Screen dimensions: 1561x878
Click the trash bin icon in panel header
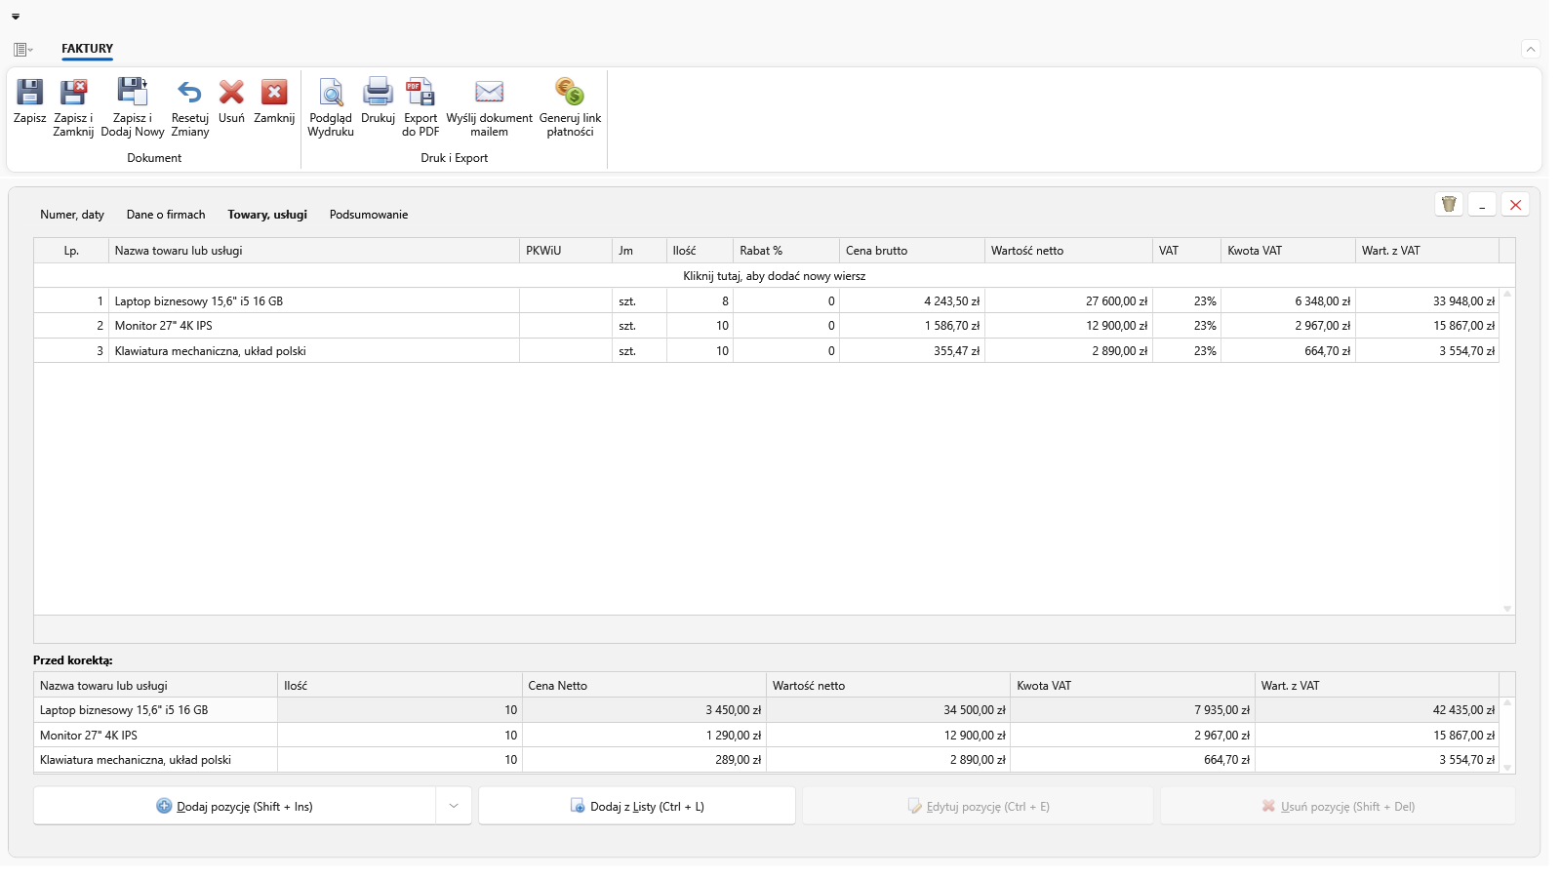(x=1449, y=204)
